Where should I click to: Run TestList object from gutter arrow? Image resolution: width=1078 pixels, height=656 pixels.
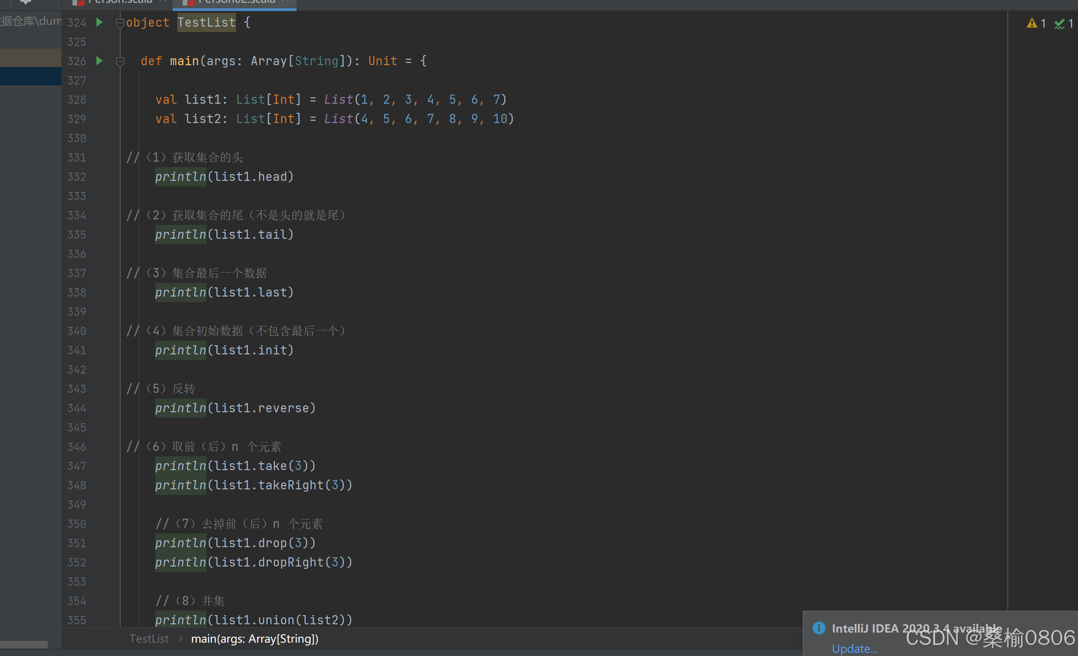pos(99,22)
